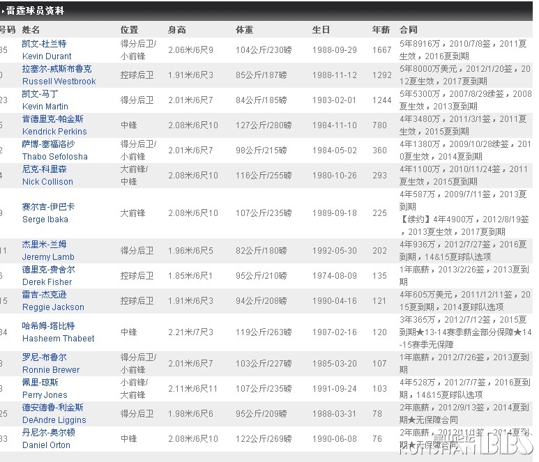Open Derek Fisher player link

[x=47, y=282]
